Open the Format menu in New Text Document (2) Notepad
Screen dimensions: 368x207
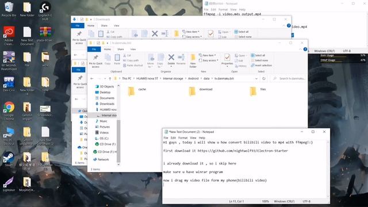click(183, 138)
